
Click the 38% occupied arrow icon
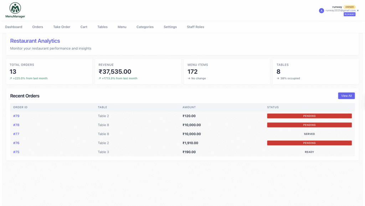click(278, 78)
